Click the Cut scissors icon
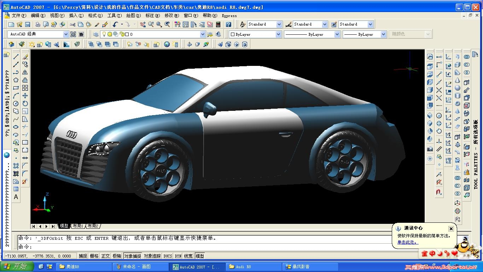This screenshot has height=272, width=483. click(x=72, y=24)
